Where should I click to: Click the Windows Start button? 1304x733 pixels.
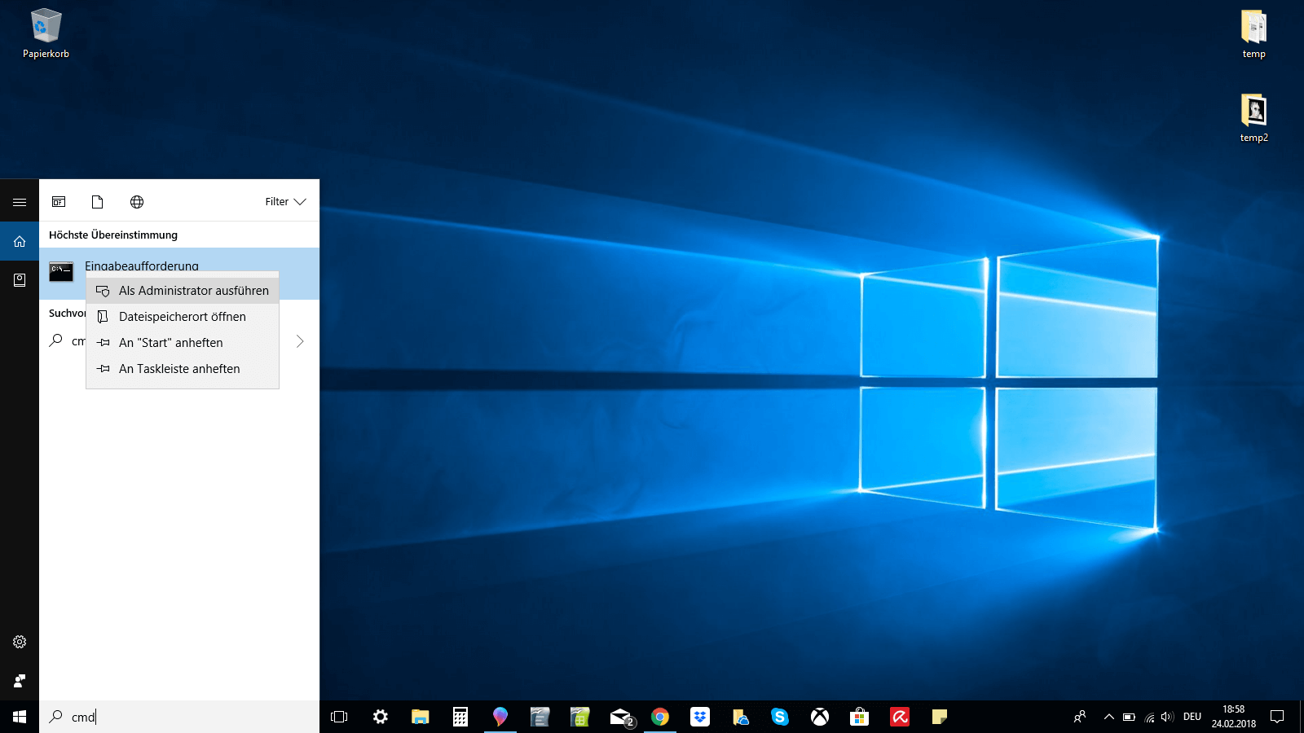pos(20,717)
